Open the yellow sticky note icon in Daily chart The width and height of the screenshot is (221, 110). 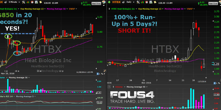click(155, 2)
